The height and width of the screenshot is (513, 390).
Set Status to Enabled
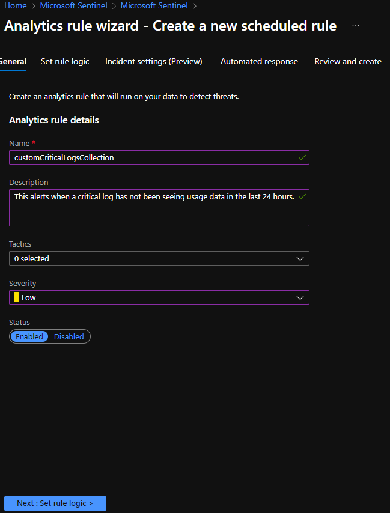[29, 336]
